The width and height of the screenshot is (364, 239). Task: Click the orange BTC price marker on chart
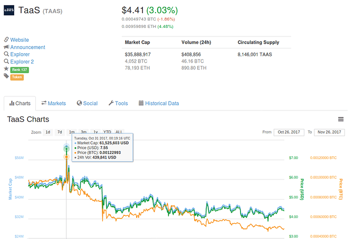(66, 157)
